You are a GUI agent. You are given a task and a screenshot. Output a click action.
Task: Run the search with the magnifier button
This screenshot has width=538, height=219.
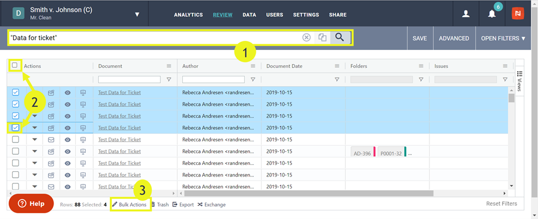click(340, 37)
